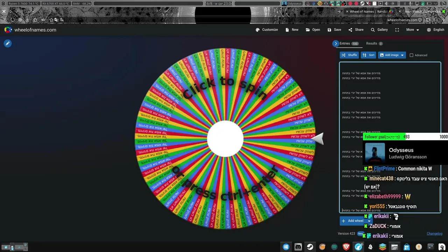
Task: Bookmark this page with the star icon
Action: pos(51,20)
